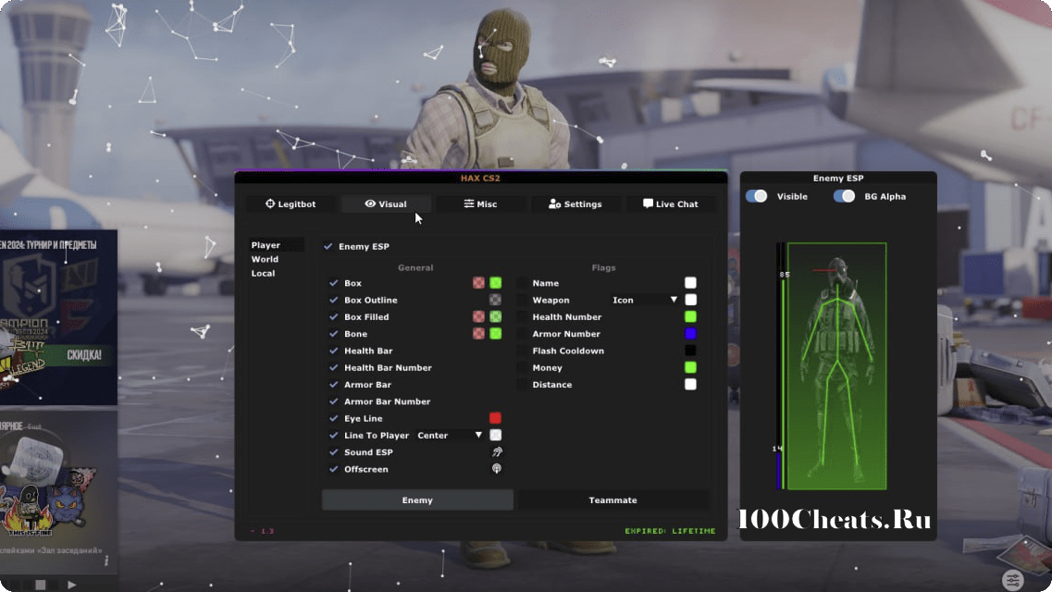
Task: Open the red Bone color swatch
Action: (x=478, y=333)
